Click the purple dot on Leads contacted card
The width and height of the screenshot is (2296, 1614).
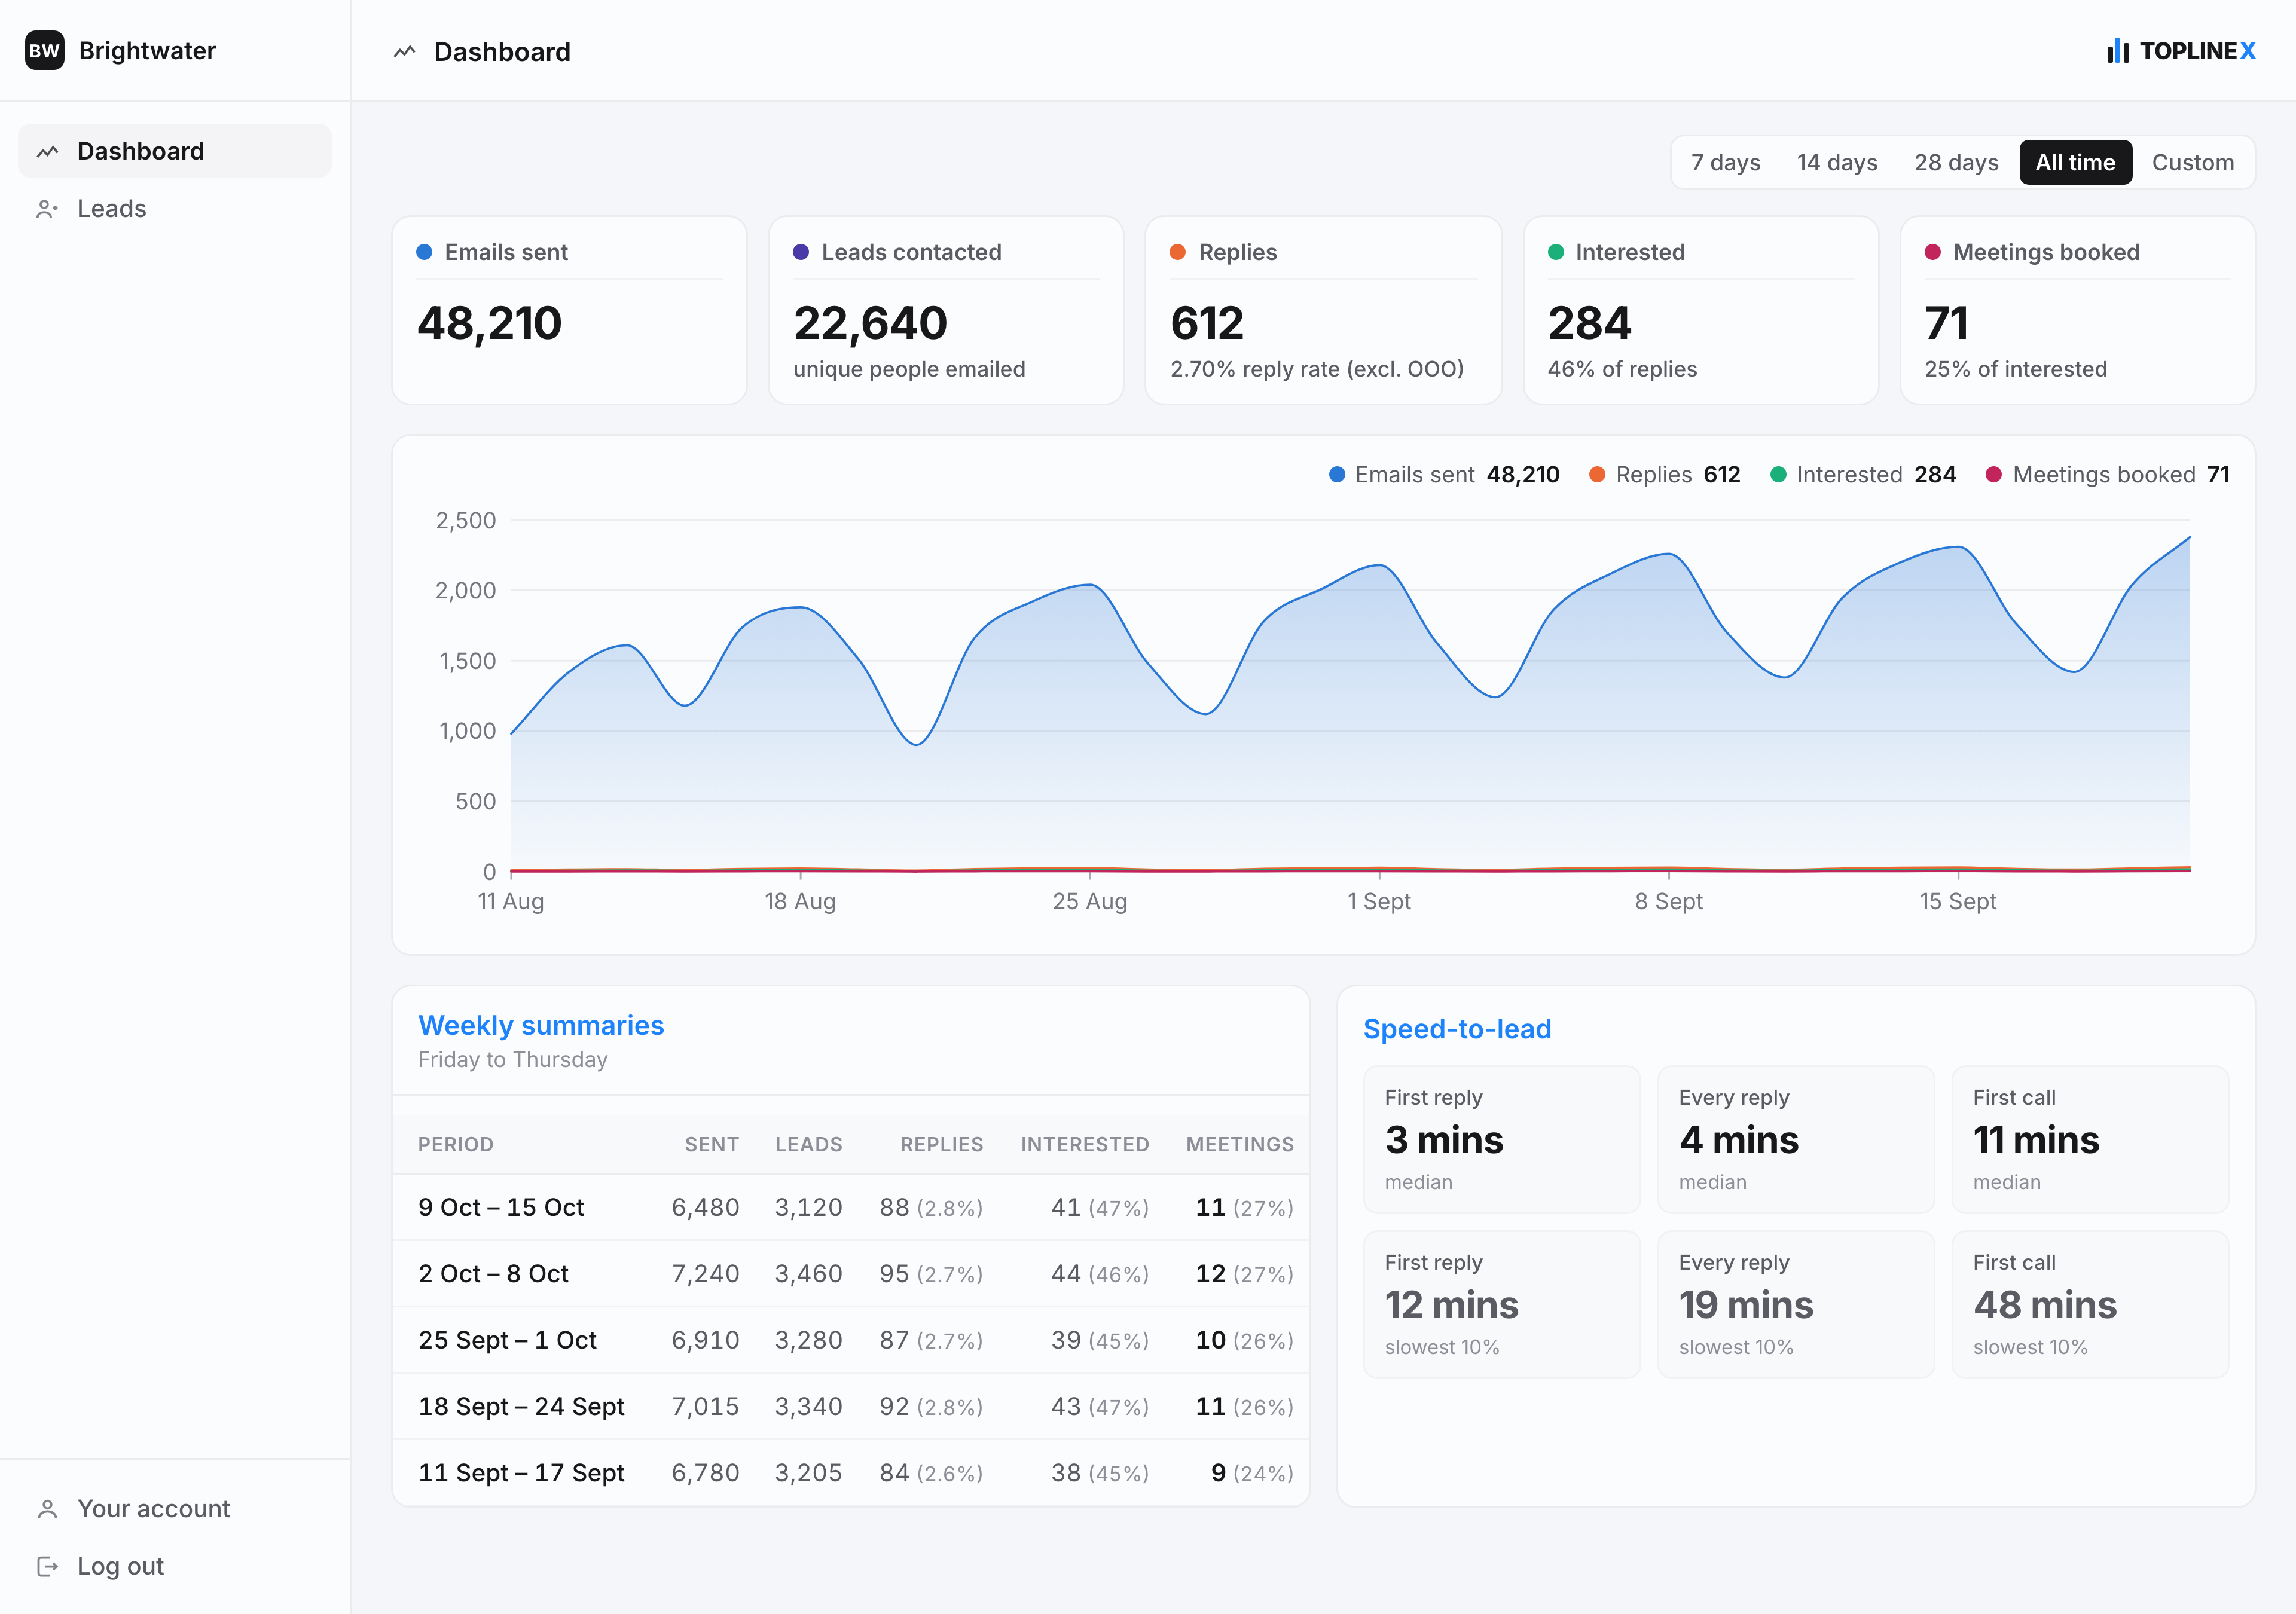pos(801,252)
